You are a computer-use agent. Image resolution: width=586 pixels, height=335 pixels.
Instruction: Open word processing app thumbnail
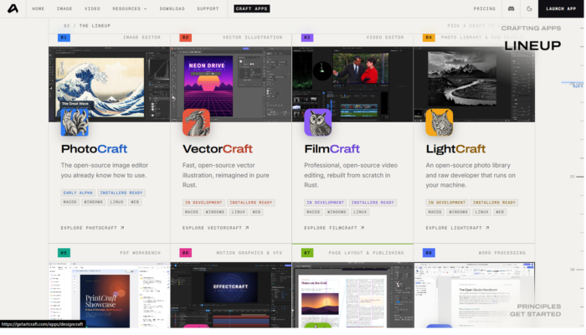(474, 295)
